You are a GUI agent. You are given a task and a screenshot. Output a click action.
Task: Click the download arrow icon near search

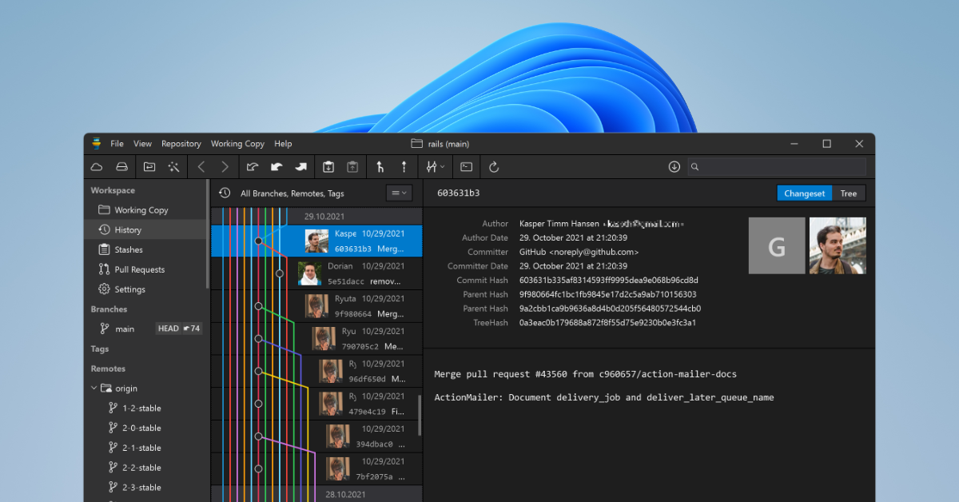674,166
